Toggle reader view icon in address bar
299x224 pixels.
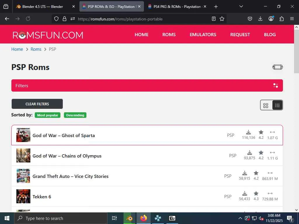(x=214, y=19)
